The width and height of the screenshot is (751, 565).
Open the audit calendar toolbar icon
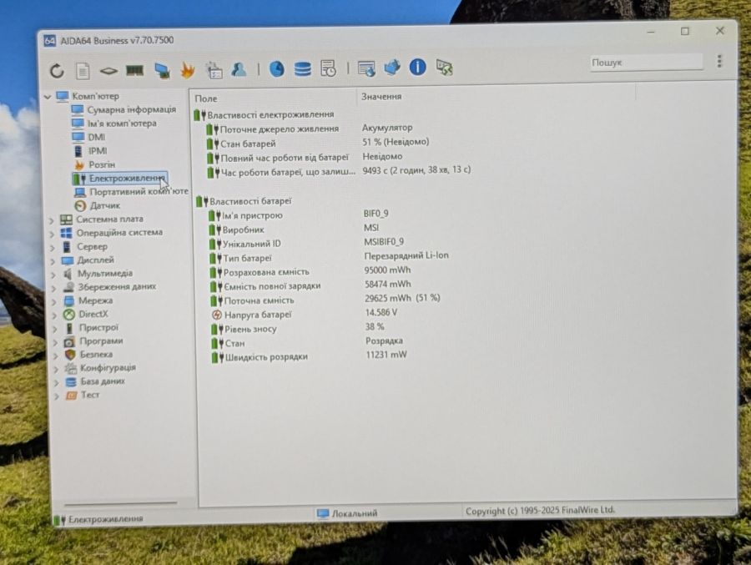tap(214, 70)
